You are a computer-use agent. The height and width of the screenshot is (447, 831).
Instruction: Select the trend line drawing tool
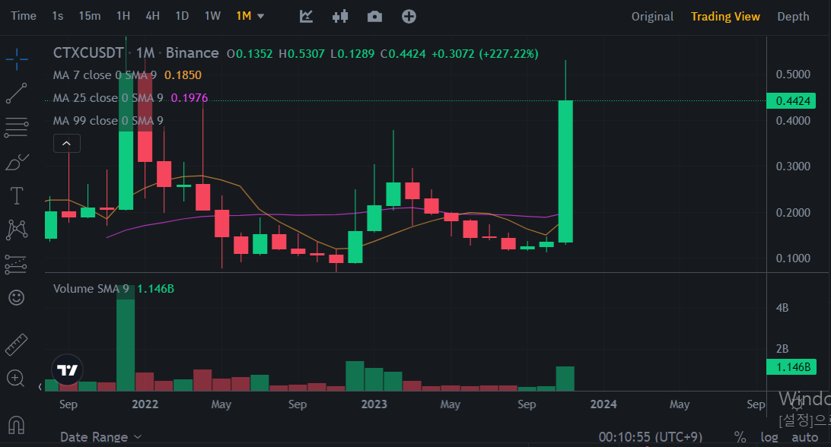[17, 94]
